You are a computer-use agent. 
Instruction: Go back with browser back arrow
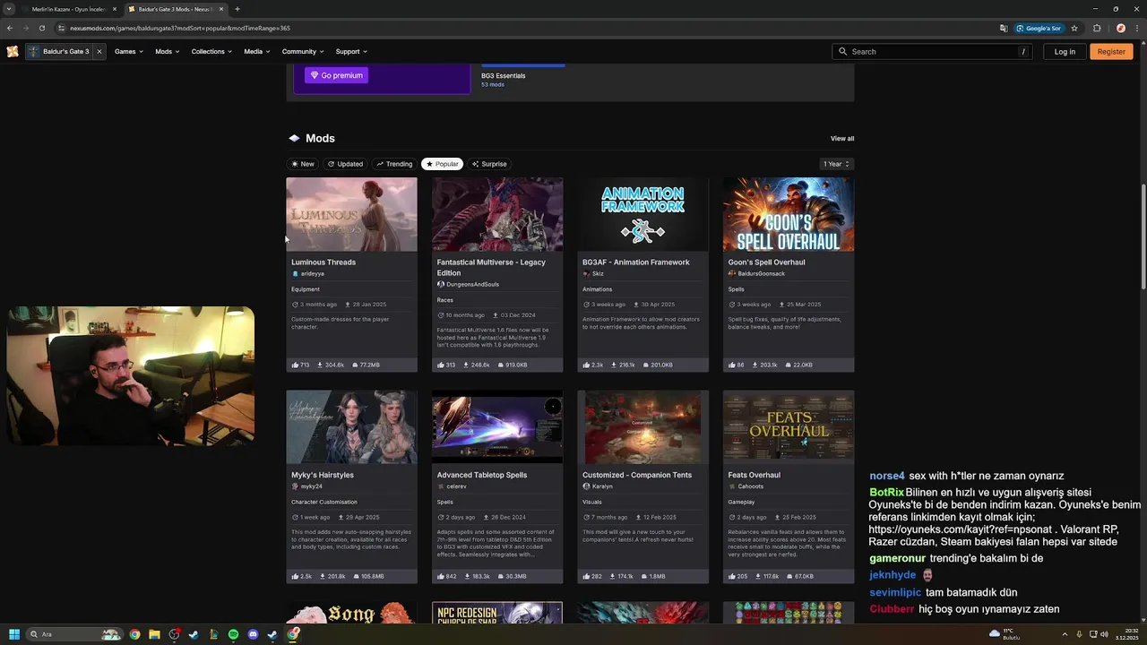tap(10, 28)
